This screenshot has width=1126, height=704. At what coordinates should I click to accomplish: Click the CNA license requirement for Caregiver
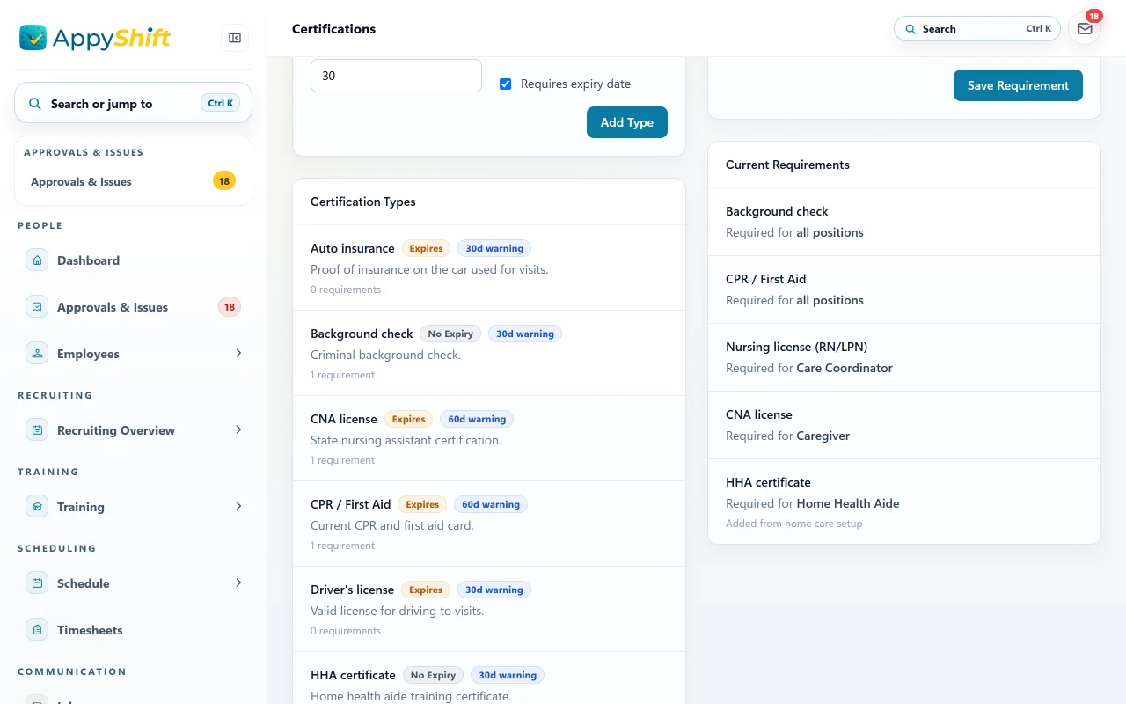pos(904,425)
